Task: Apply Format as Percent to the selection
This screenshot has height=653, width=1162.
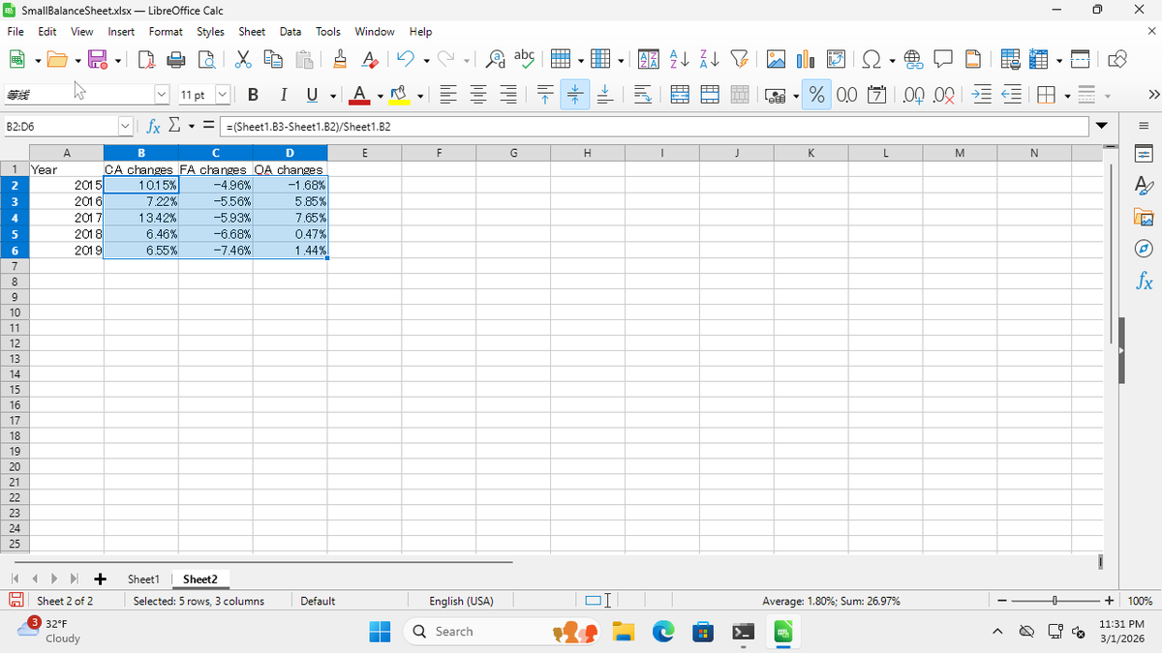Action: point(818,95)
